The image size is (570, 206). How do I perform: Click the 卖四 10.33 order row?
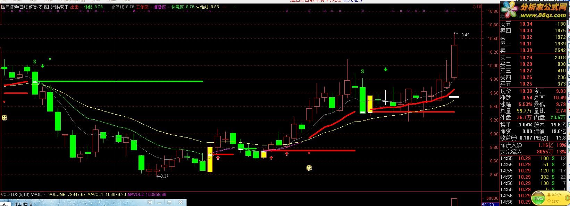pos(533,30)
